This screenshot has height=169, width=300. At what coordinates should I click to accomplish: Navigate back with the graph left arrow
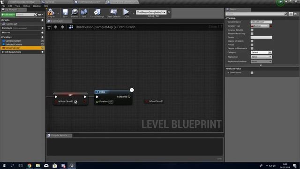(55, 27)
